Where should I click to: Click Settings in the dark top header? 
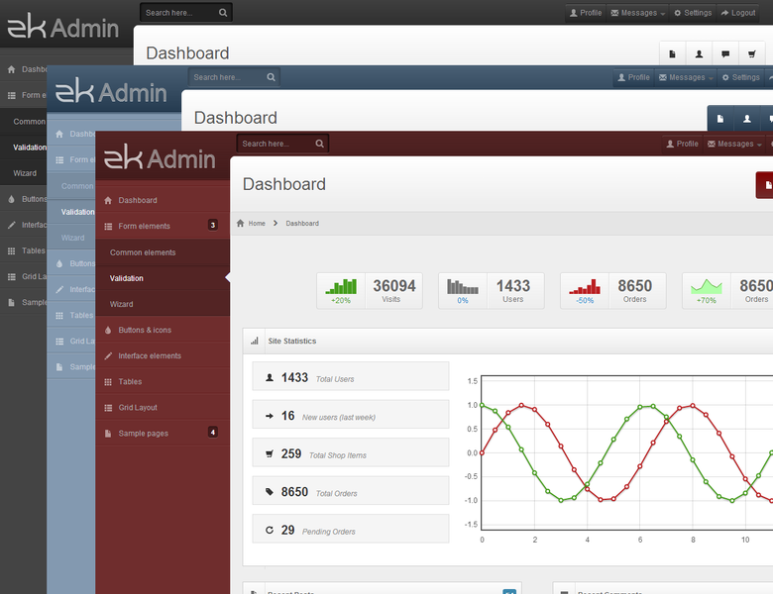[x=692, y=13]
